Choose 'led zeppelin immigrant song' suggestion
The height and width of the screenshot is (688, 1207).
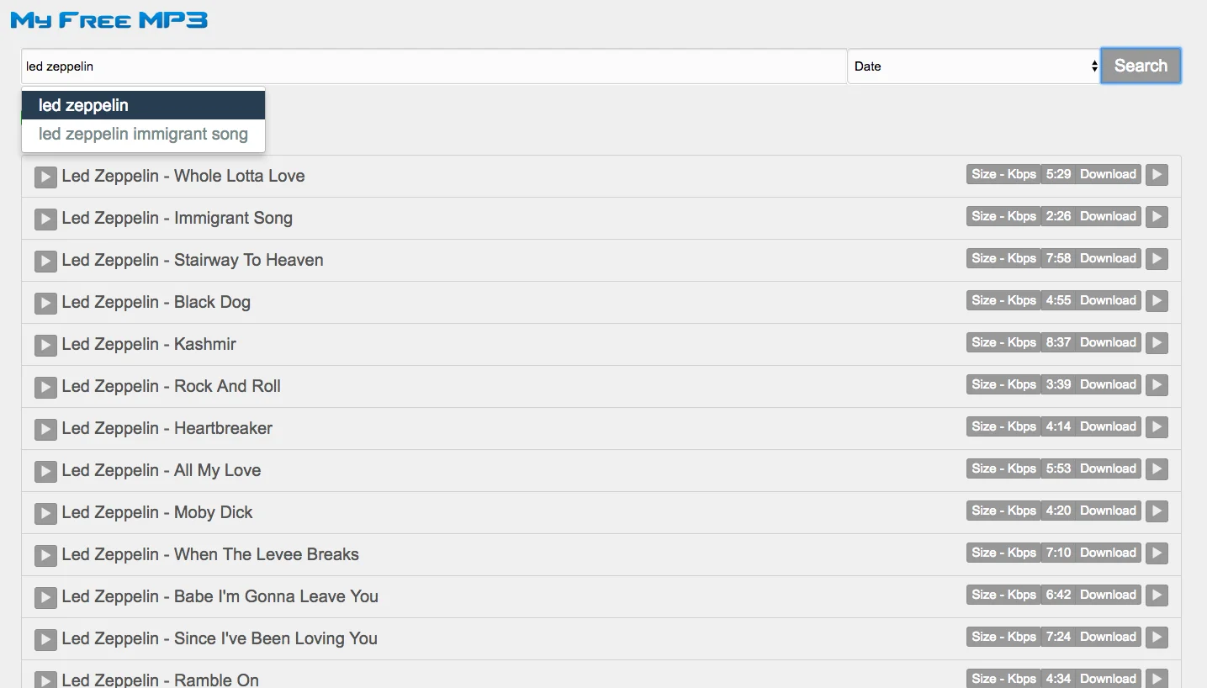[x=143, y=134]
